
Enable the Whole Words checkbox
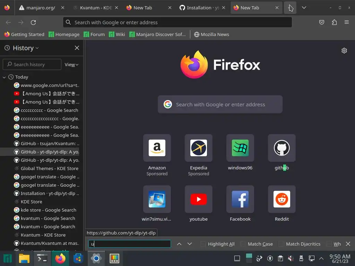(329, 244)
